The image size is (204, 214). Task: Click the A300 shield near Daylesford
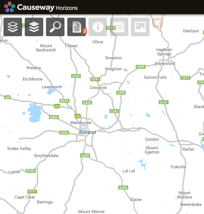(141, 67)
